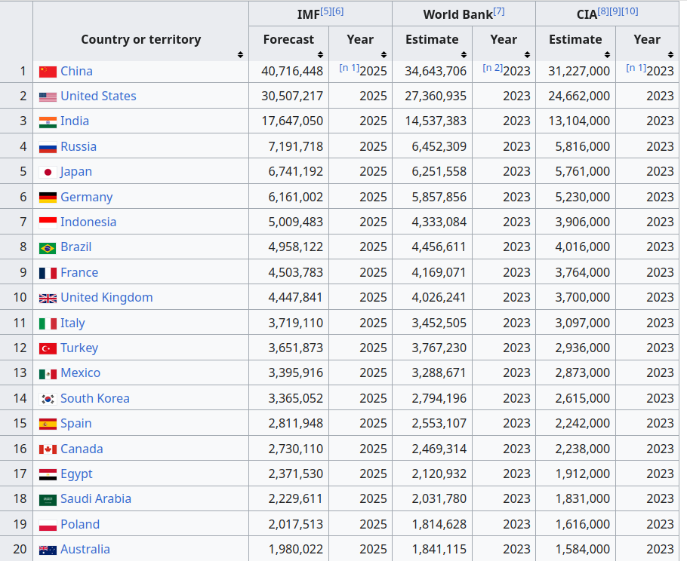Image resolution: width=687 pixels, height=561 pixels.
Task: Click the Japan flag icon
Action: coord(48,172)
